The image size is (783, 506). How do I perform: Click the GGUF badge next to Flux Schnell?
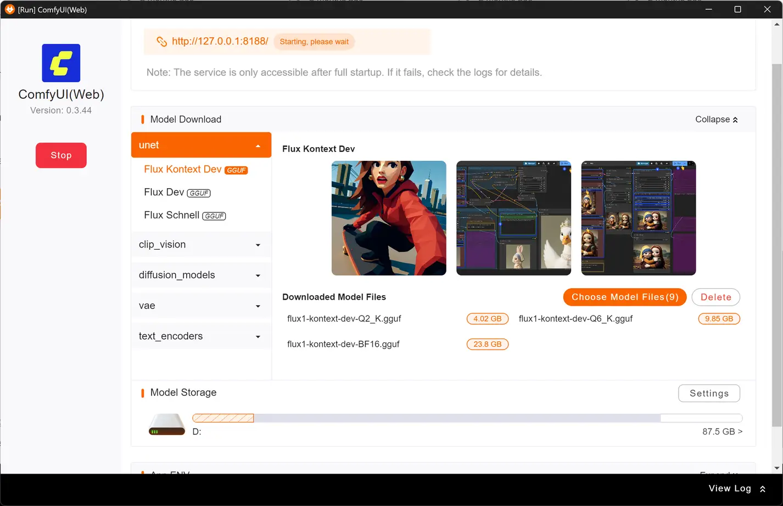click(x=214, y=216)
